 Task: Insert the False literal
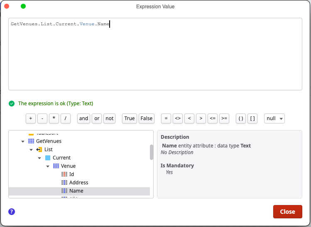click(147, 118)
